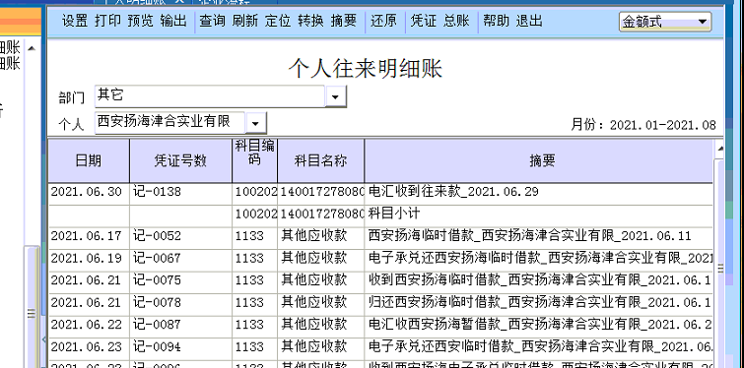Click 转换 in the toolbar
Screen dimensions: 744x368
click(x=310, y=21)
